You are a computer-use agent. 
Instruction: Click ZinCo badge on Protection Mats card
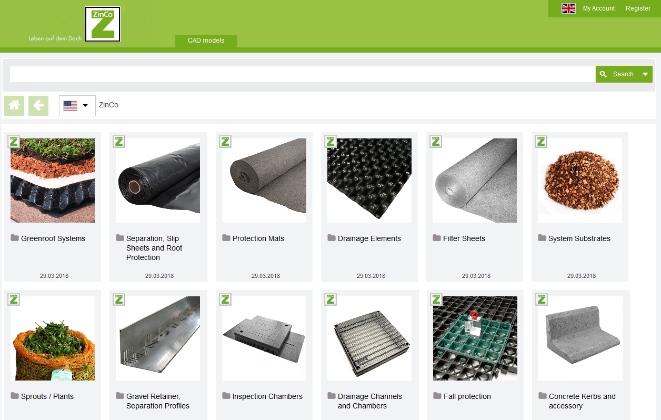[x=225, y=141]
